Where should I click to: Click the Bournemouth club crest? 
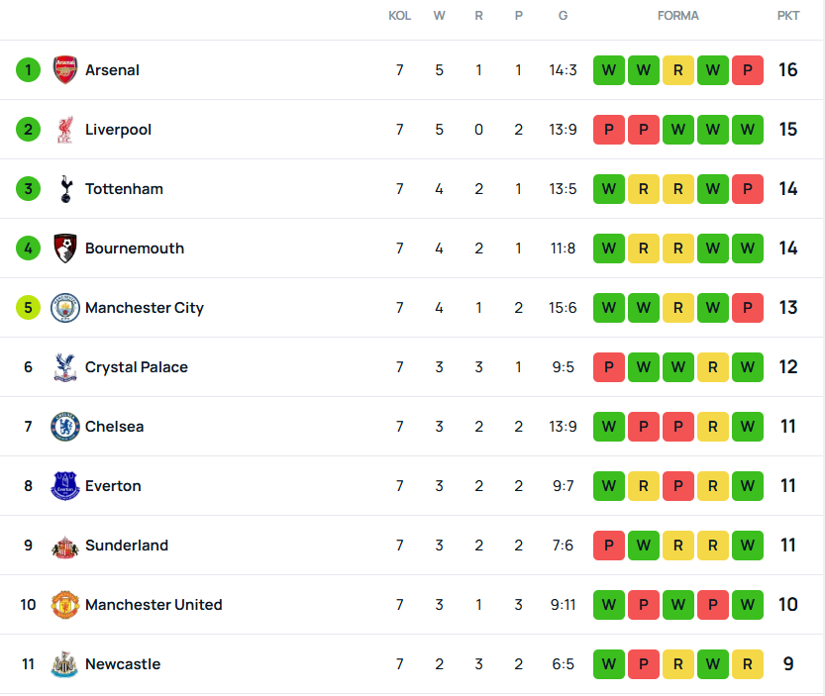(x=65, y=249)
